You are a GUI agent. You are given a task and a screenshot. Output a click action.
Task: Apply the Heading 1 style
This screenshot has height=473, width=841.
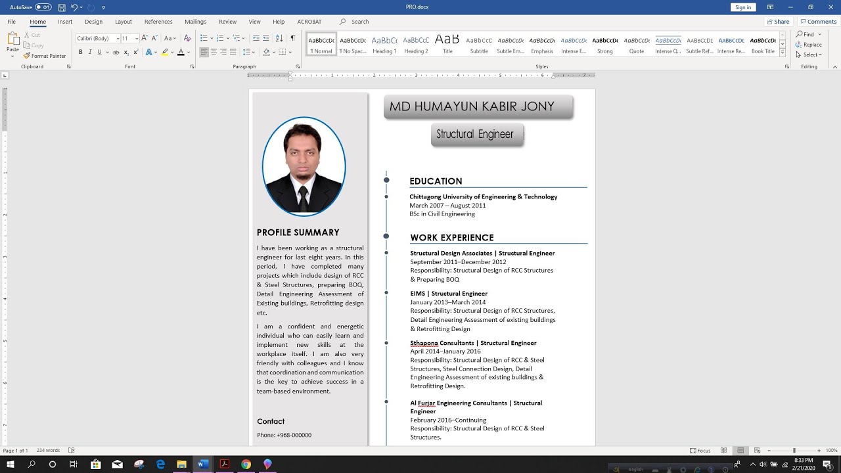pos(384,45)
